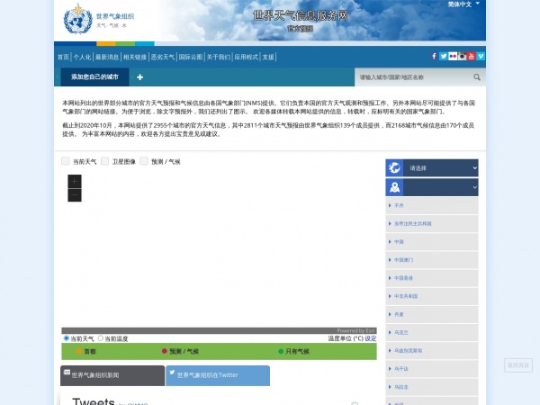Select the 当前温度 radio button
The image size is (540, 405).
(101, 338)
